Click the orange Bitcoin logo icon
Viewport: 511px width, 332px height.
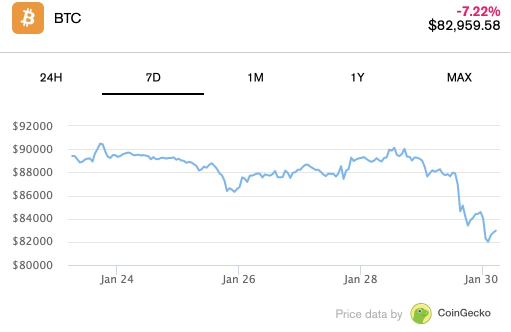click(28, 18)
